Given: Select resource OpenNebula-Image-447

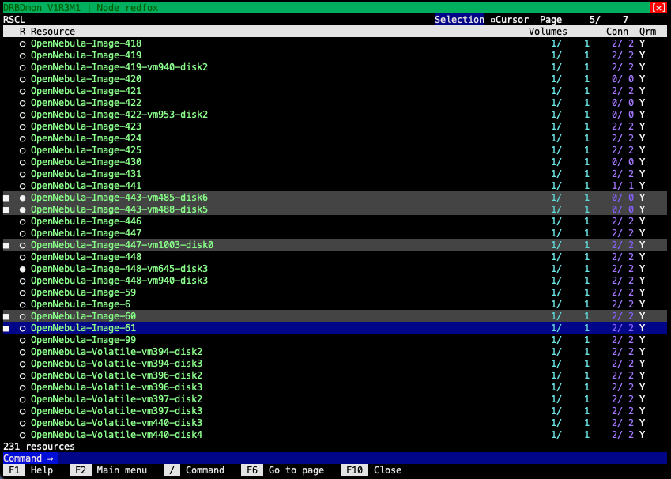Looking at the screenshot, I should coord(86,233).
